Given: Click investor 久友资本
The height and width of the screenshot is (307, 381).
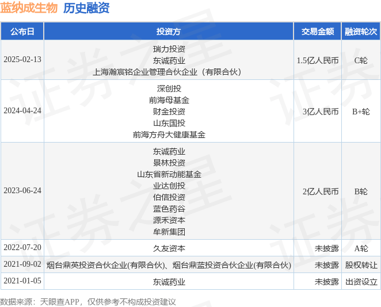Looking at the screenshot, I should (169, 248).
